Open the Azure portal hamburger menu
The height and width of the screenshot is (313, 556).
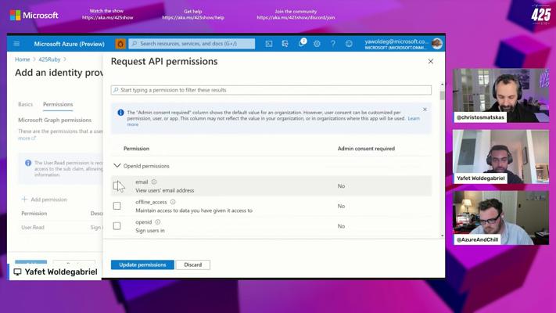16,44
